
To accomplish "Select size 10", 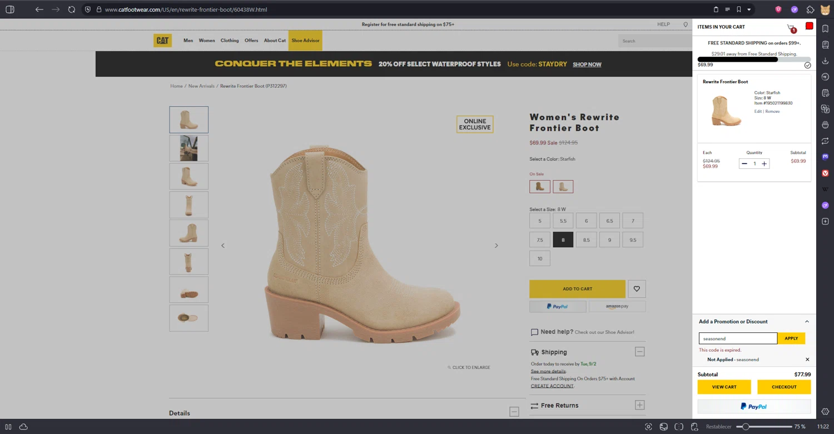I will [x=540, y=258].
